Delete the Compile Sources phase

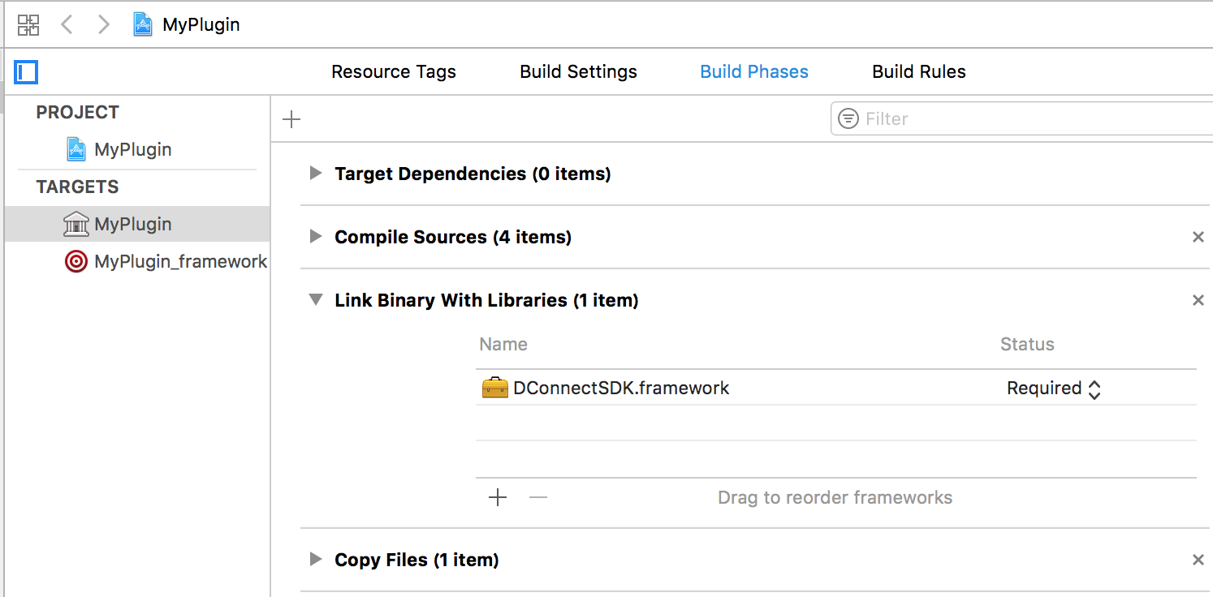coord(1198,237)
